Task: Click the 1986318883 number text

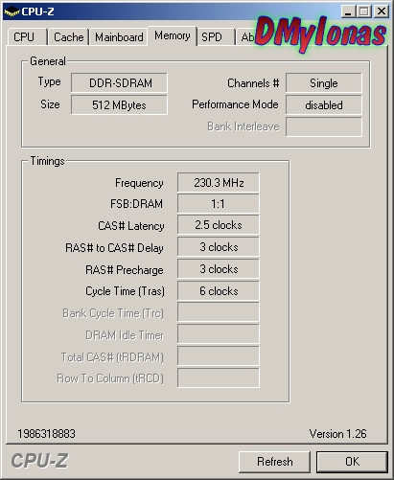Action: click(x=46, y=434)
